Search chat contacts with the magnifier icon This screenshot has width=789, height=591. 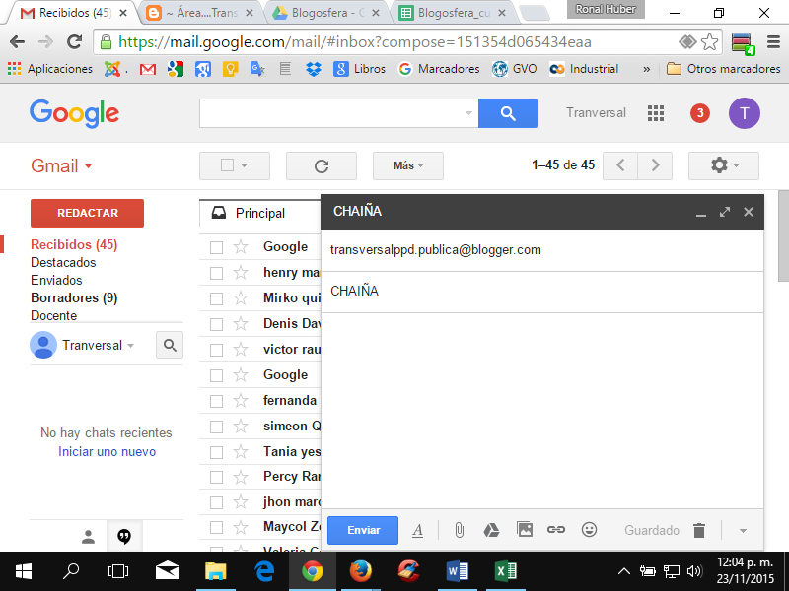170,346
